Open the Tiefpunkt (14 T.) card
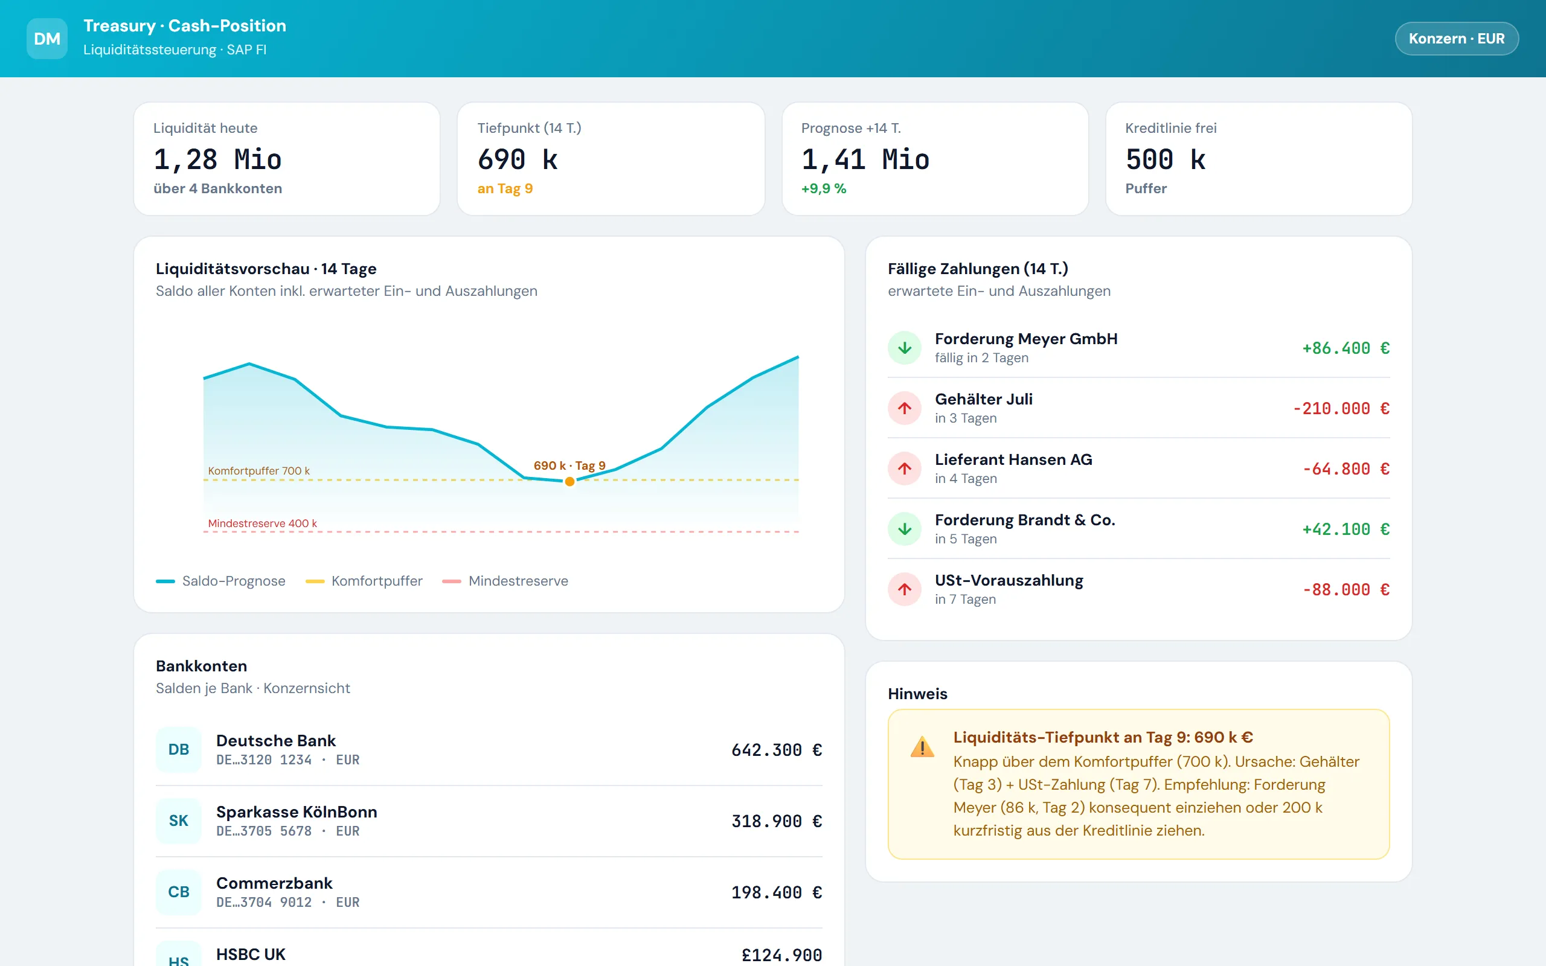The image size is (1546, 966). pos(611,158)
